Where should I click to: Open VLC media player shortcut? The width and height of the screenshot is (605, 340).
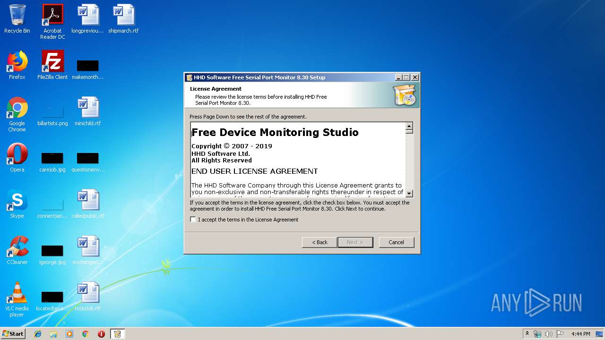[17, 299]
